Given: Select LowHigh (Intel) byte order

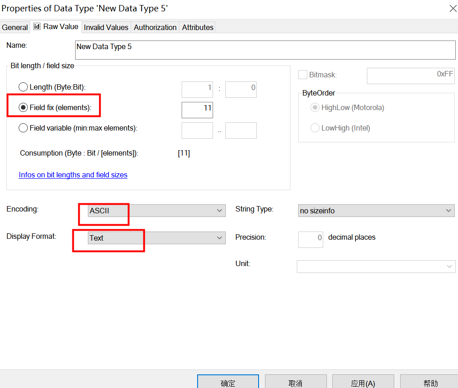Looking at the screenshot, I should tap(315, 128).
